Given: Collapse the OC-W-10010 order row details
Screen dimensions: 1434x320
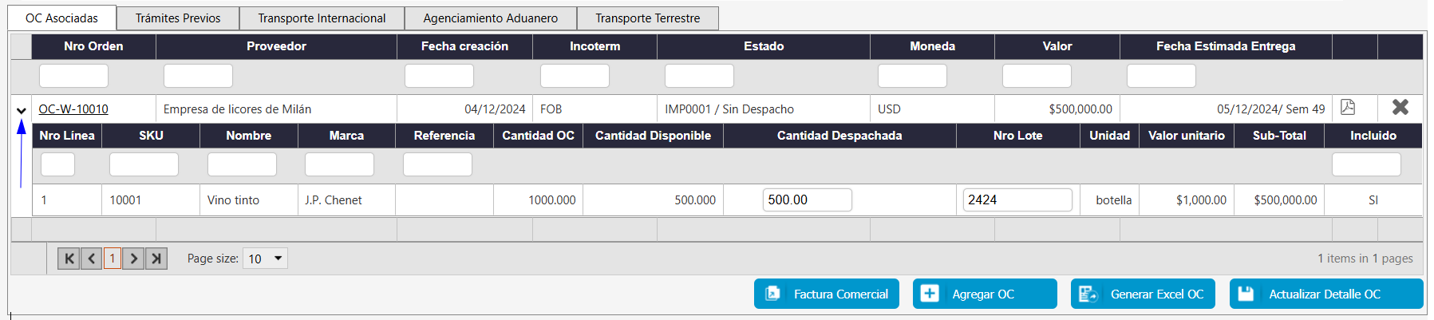Looking at the screenshot, I should pyautogui.click(x=22, y=111).
